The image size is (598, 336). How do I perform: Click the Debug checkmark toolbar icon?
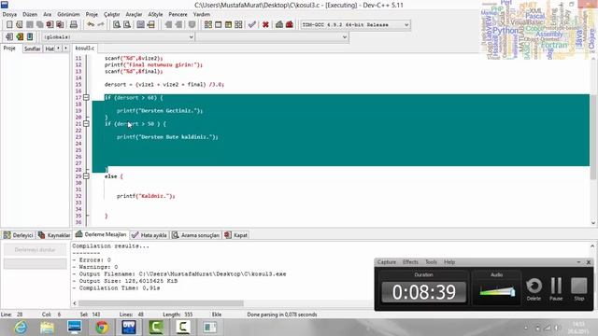click(251, 25)
